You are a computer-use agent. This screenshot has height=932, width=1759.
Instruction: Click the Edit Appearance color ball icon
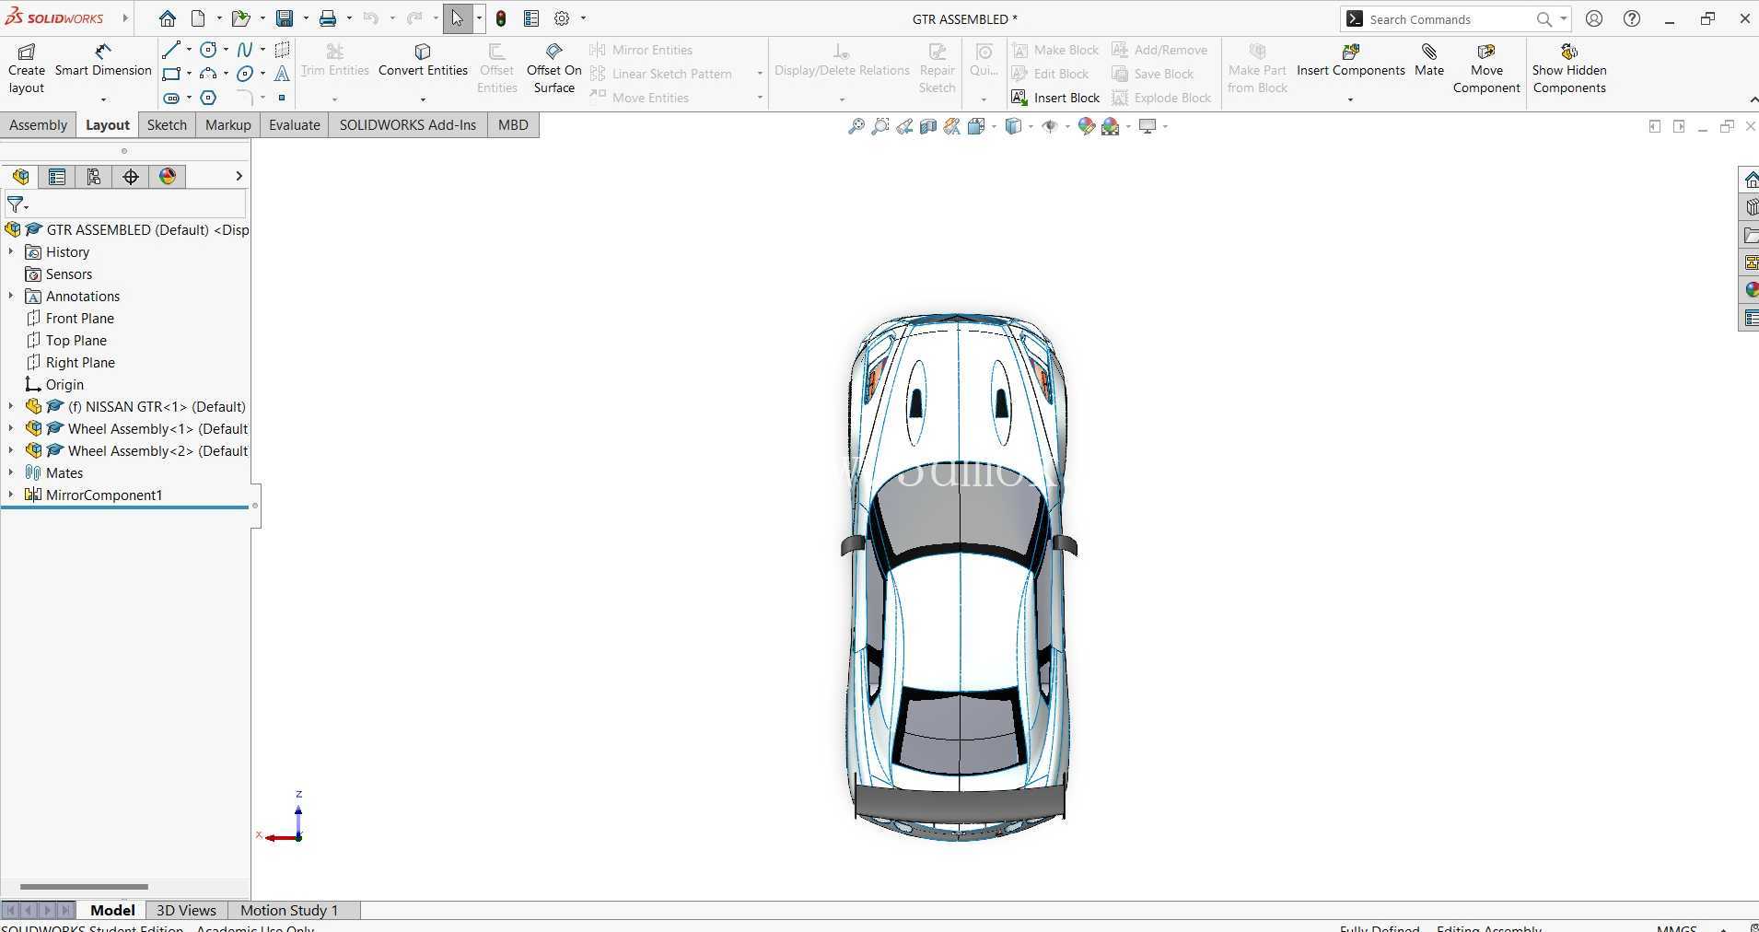pos(1087,126)
